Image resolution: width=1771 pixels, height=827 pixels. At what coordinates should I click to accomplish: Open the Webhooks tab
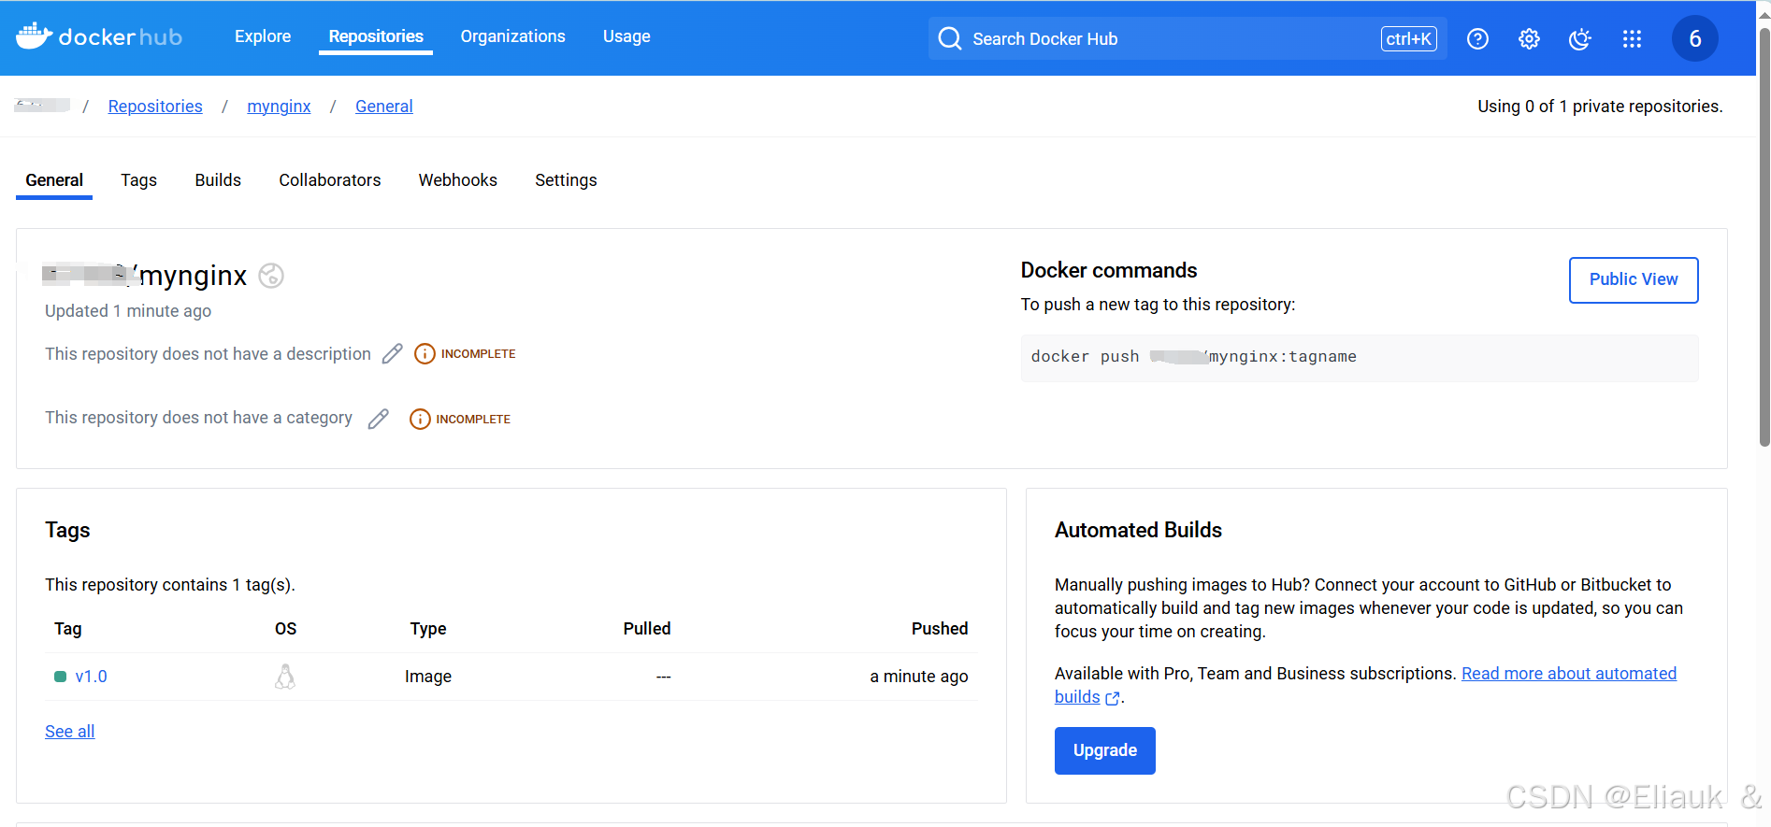(458, 180)
